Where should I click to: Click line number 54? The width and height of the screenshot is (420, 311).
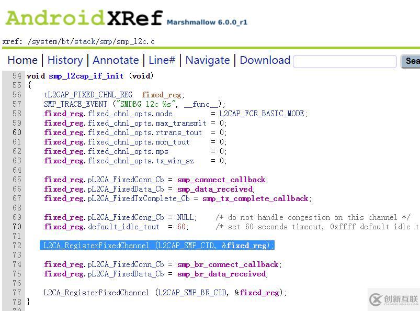pyautogui.click(x=17, y=76)
